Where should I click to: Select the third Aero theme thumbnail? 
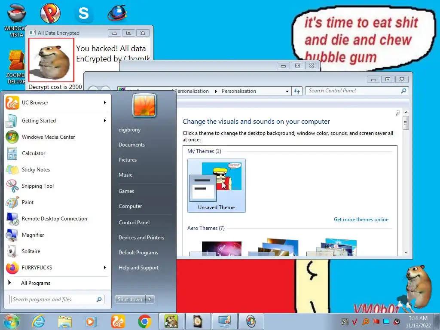[x=332, y=247]
